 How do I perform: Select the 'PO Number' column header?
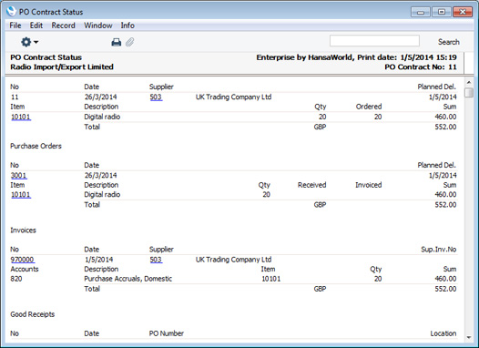(x=167, y=333)
